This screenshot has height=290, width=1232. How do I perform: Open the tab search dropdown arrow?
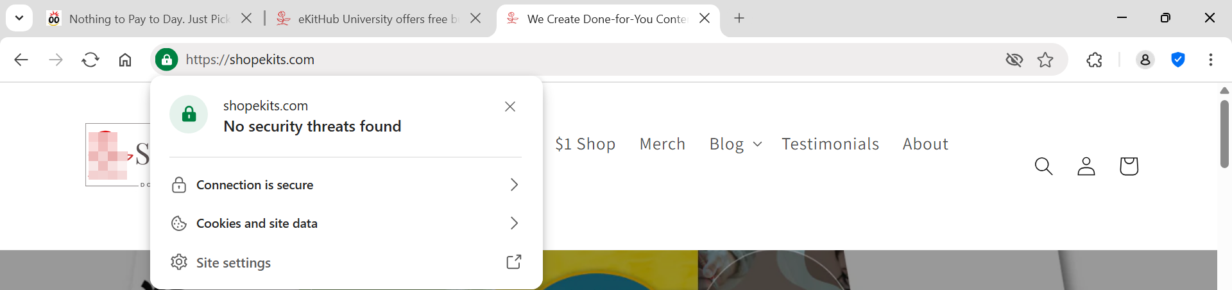[x=19, y=18]
